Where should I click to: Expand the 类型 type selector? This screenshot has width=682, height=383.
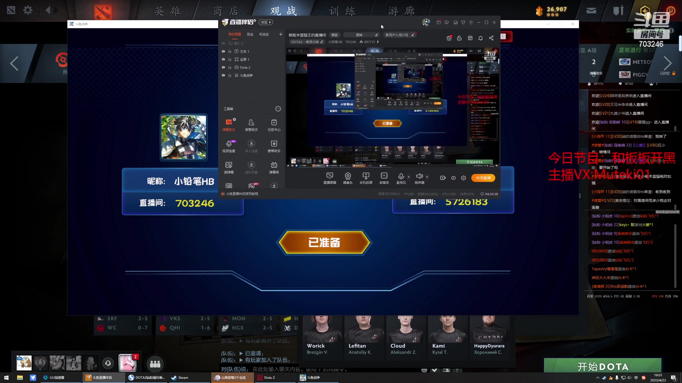(x=266, y=22)
